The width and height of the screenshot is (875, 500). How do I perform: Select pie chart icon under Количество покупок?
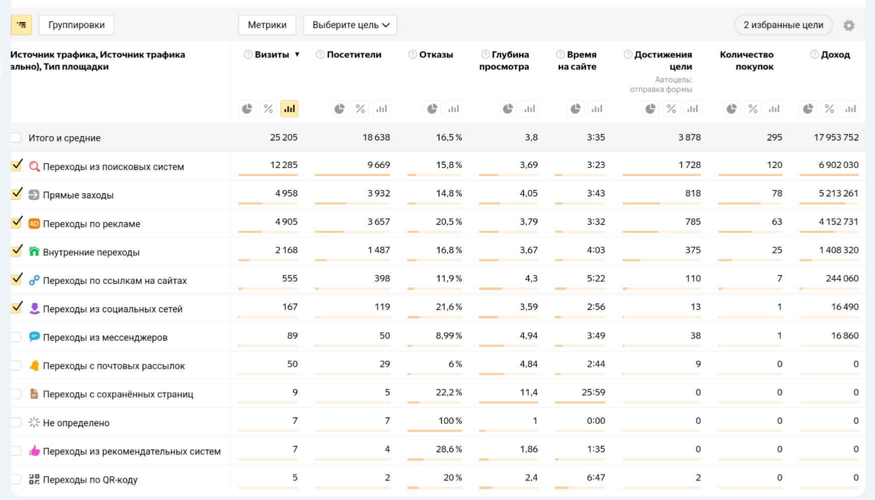731,109
